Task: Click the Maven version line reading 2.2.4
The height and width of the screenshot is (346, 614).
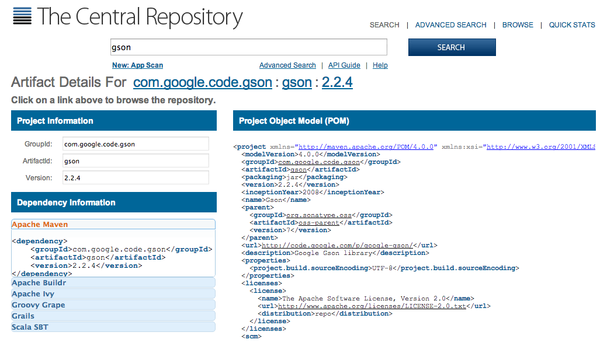Action: coord(290,184)
